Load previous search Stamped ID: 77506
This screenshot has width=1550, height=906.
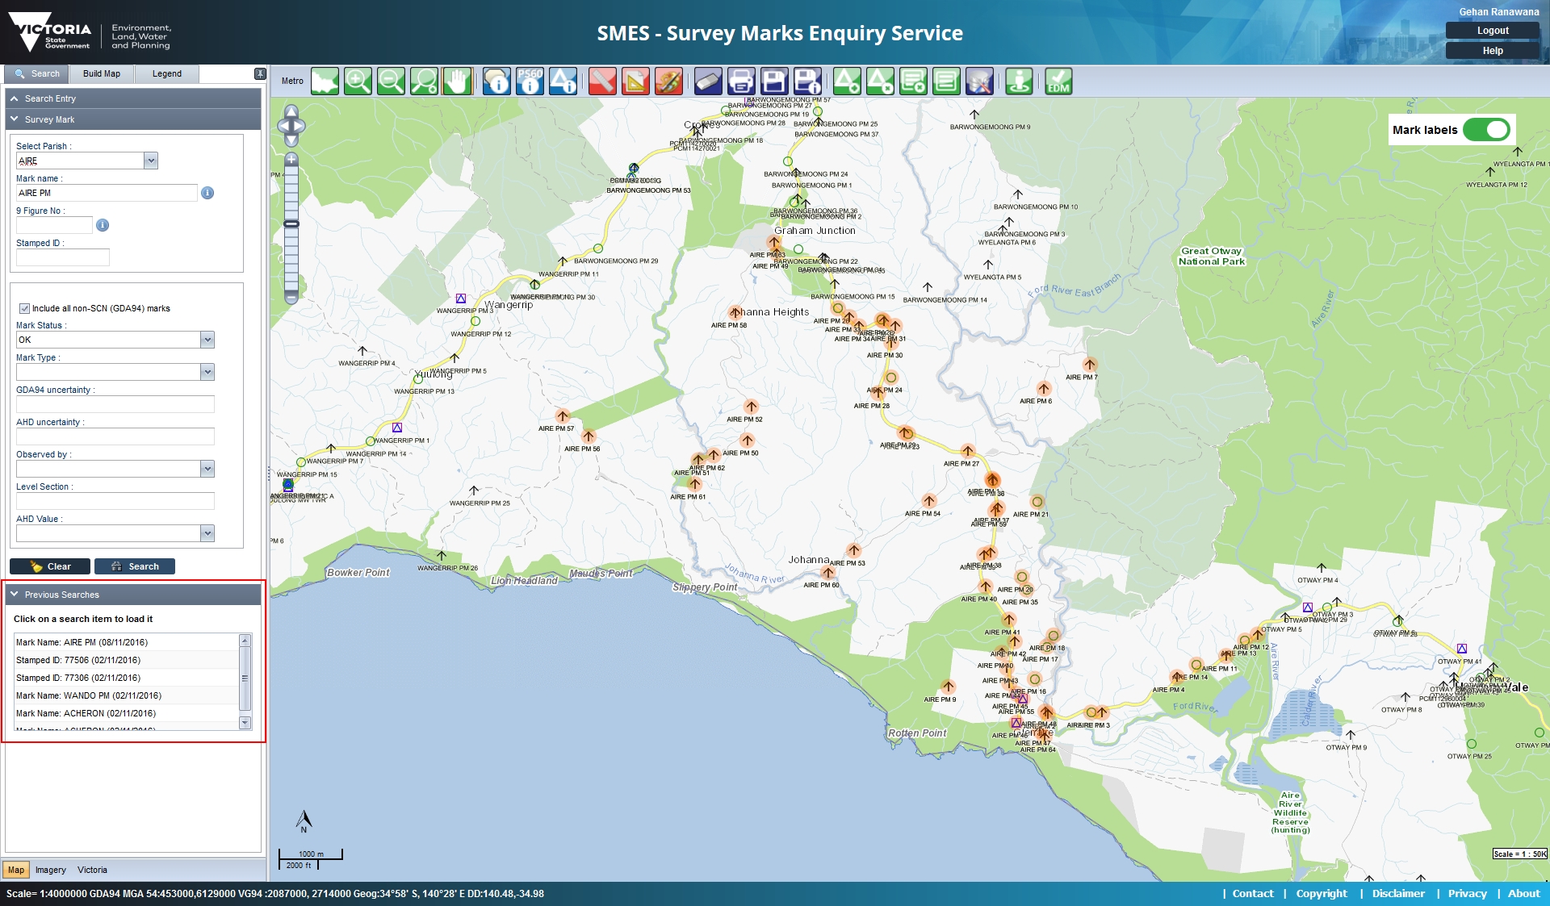click(x=126, y=660)
